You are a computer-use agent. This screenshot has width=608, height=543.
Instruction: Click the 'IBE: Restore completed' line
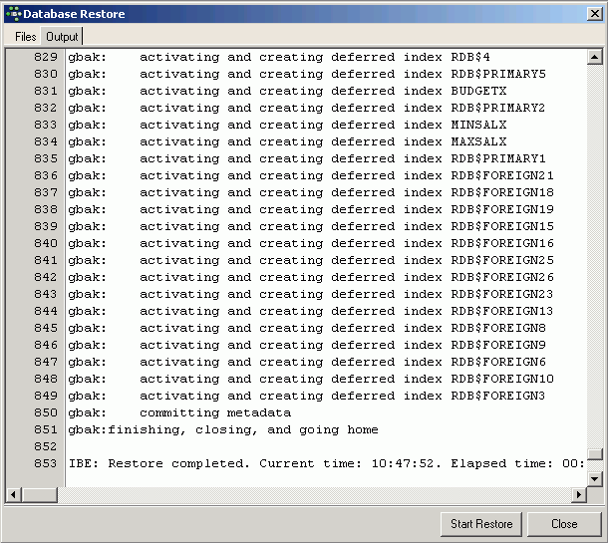[327, 463]
